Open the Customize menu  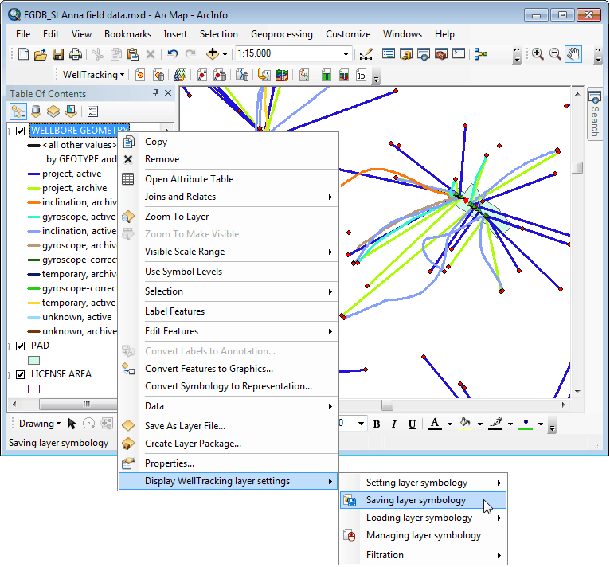[348, 34]
